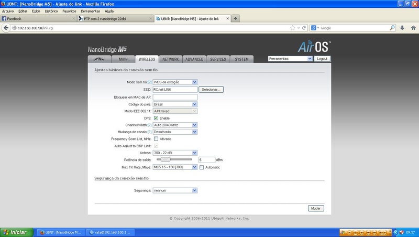Switch to the MAIN tab
419x237 pixels.
(123, 59)
